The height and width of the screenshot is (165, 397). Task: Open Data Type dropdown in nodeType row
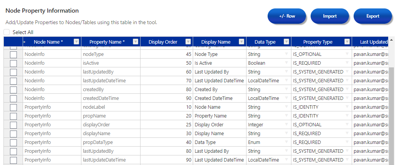point(286,54)
